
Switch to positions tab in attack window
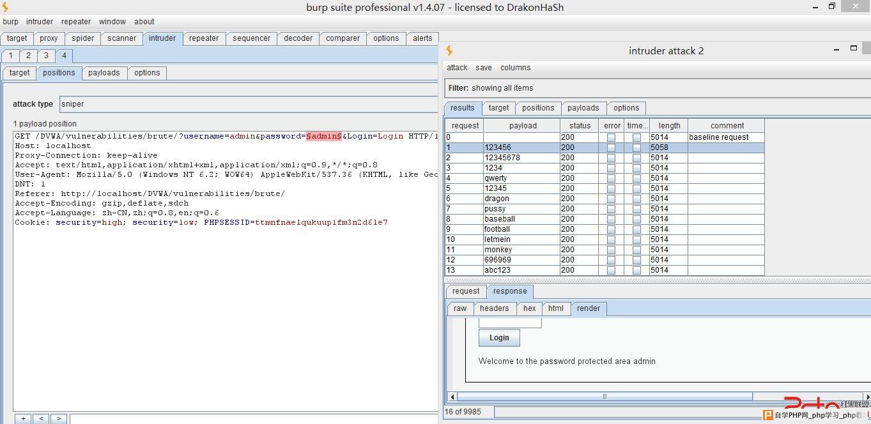coord(538,108)
